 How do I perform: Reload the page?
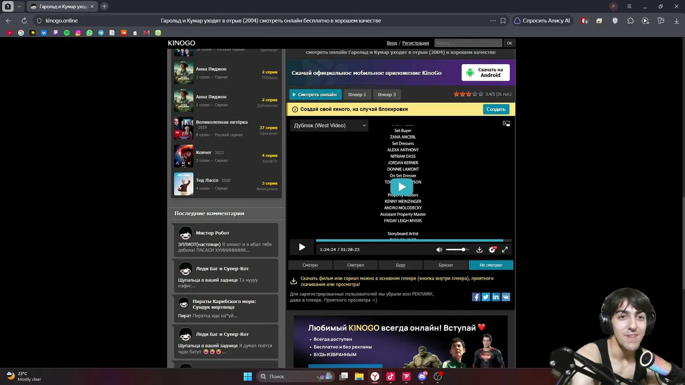point(24,21)
